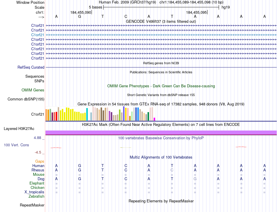Click the 'X_tropicalis' alignment row label

(34, 192)
